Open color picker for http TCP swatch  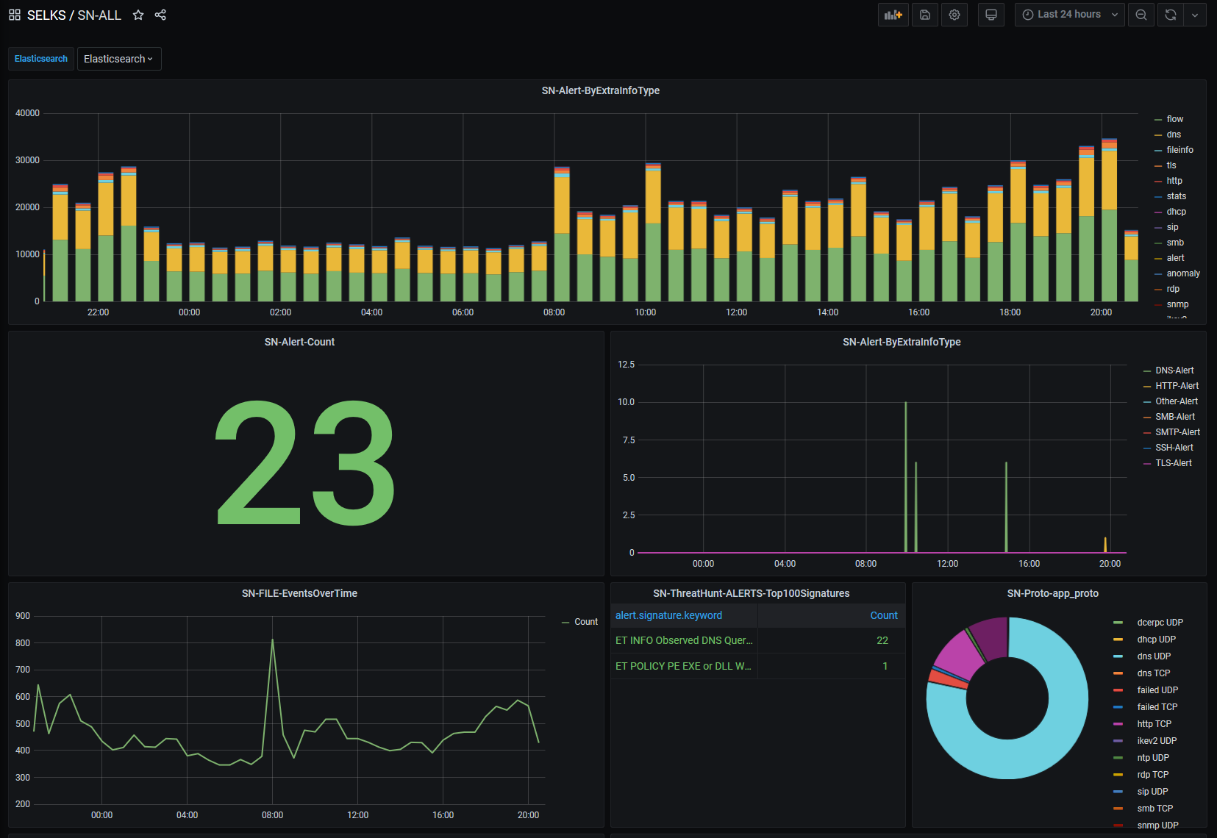click(x=1118, y=724)
